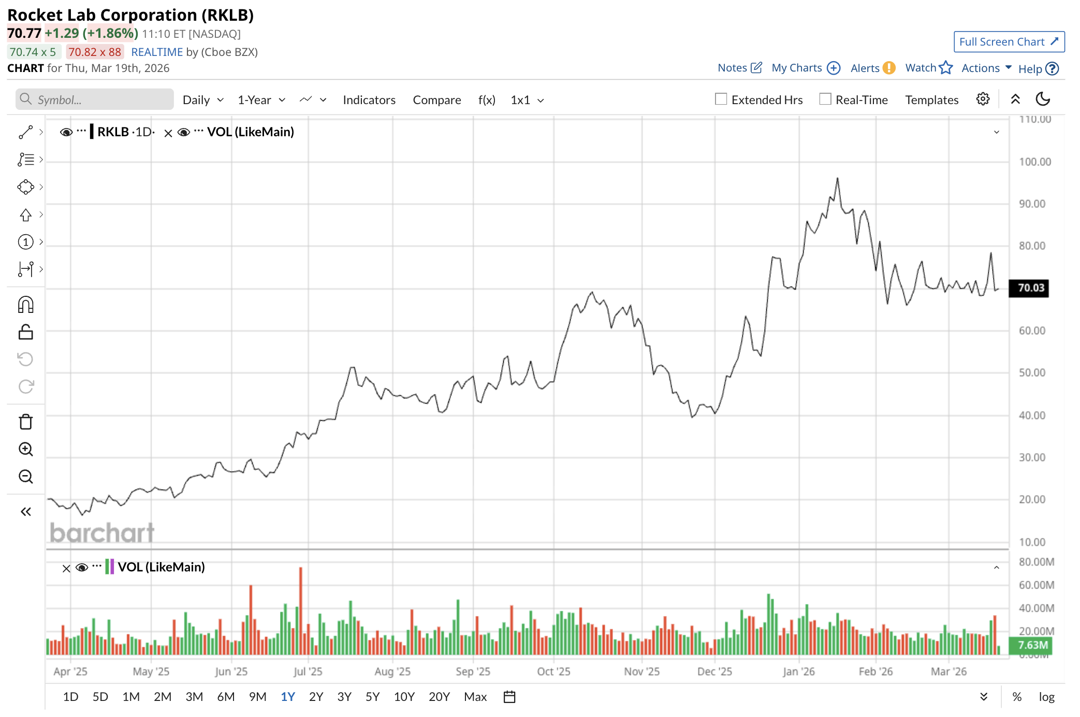Zoom in using the magnifier plus icon
The image size is (1080, 717).
(x=25, y=449)
